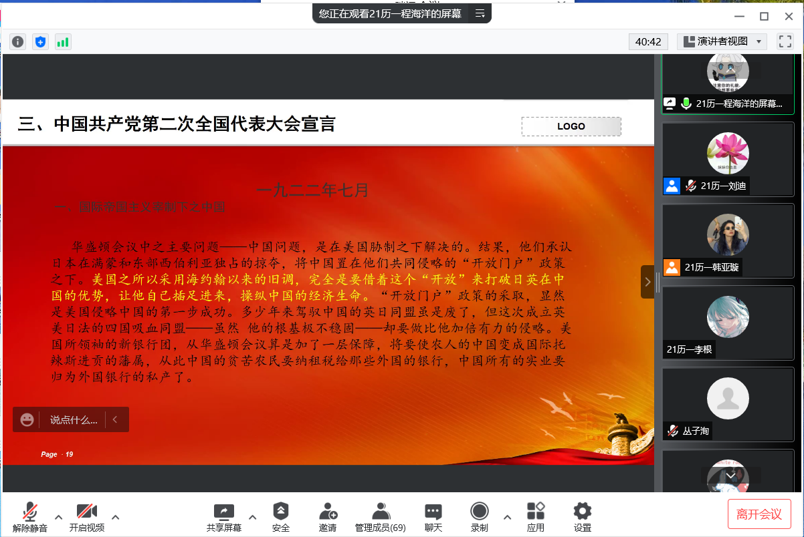Click Share Screen (共享屏幕) button
The width and height of the screenshot is (804, 537).
[x=224, y=517]
